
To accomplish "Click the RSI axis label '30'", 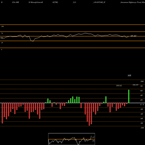I will [2, 43].
